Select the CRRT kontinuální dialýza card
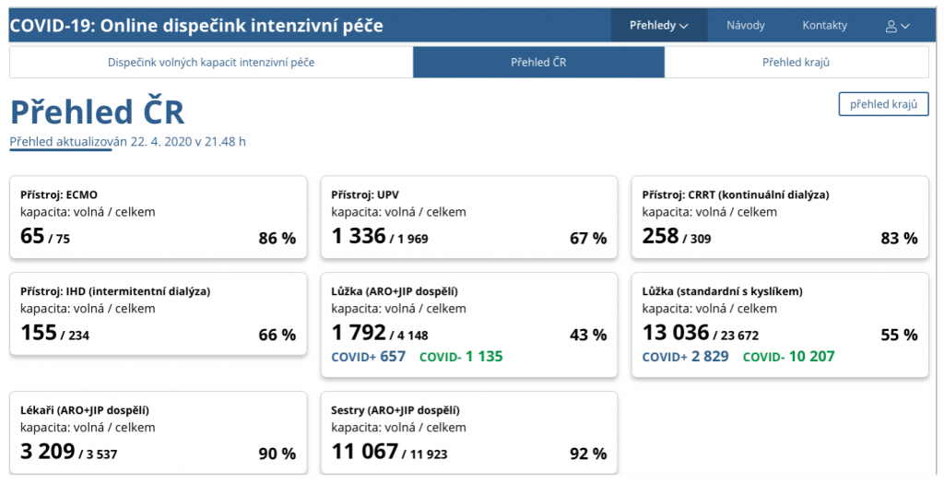This screenshot has width=944, height=483. point(779,218)
